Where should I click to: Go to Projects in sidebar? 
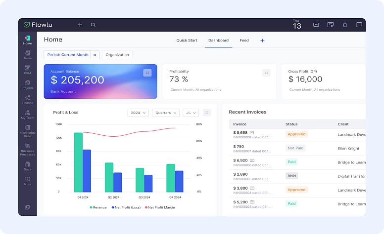tap(28, 84)
